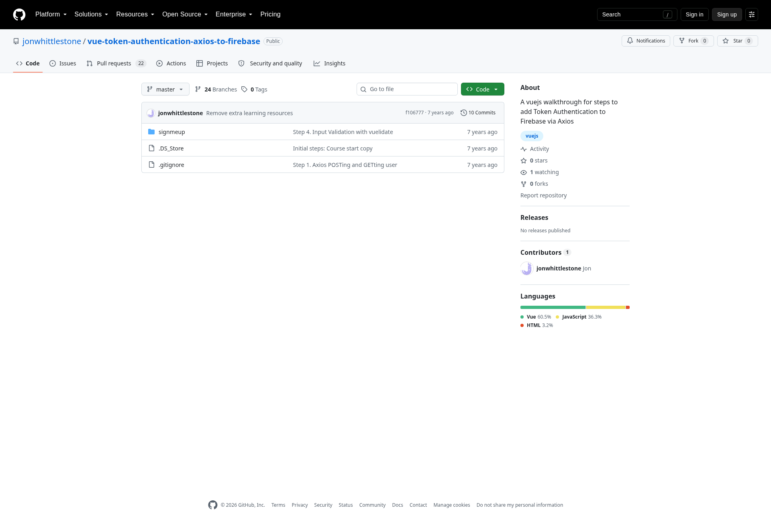Click the .gitignore file icon
The height and width of the screenshot is (526, 771).
(151, 165)
